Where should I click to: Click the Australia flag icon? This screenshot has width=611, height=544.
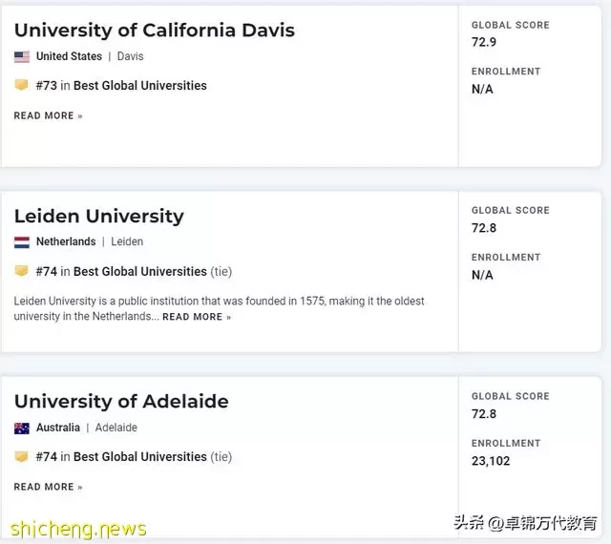(x=22, y=429)
